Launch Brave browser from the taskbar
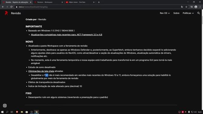Viewport: 203px width, 114px height. pyautogui.click(x=17, y=112)
